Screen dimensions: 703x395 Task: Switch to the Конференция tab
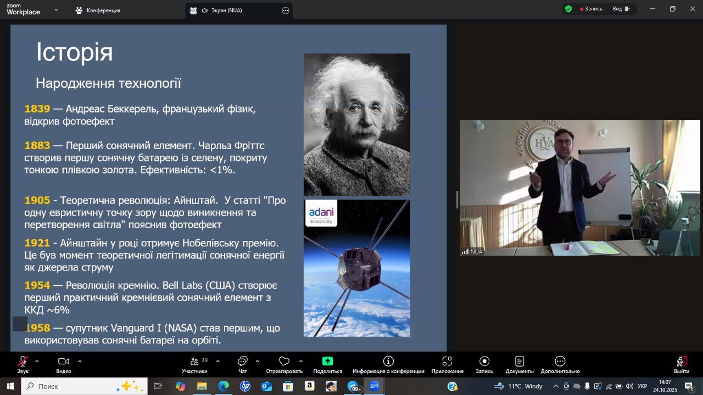click(99, 10)
